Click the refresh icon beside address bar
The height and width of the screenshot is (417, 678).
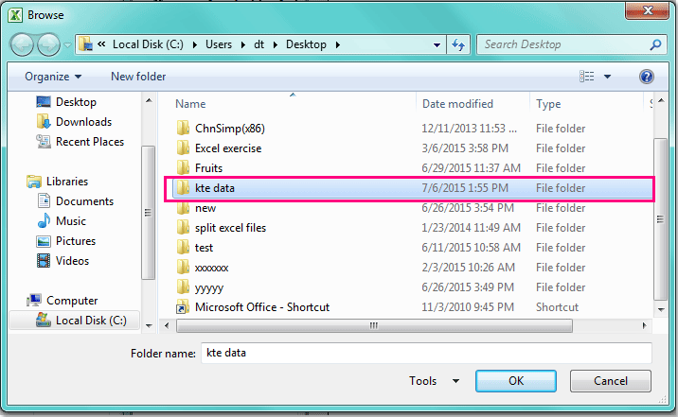(459, 44)
